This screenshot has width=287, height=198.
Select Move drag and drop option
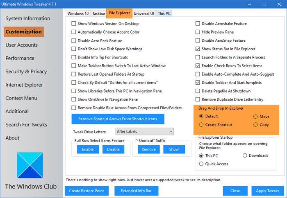pos(255,117)
